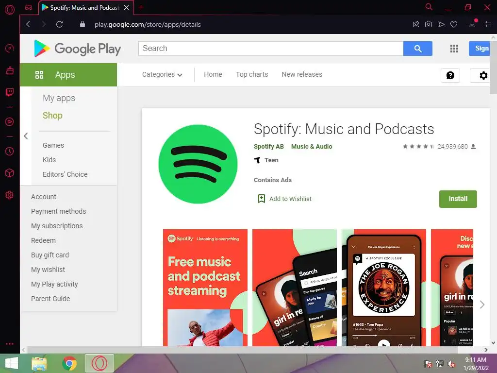
Task: Open GX Control speedometer icon in sidebar
Action: click(10, 49)
